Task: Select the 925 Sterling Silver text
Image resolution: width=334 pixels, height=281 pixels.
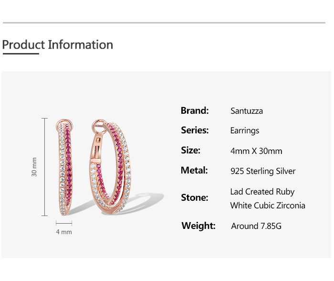Action: coord(263,171)
